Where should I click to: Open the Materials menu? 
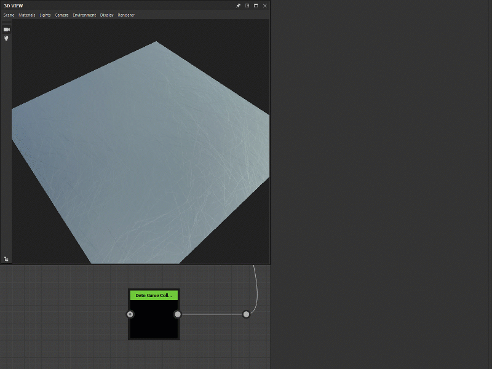pos(26,15)
